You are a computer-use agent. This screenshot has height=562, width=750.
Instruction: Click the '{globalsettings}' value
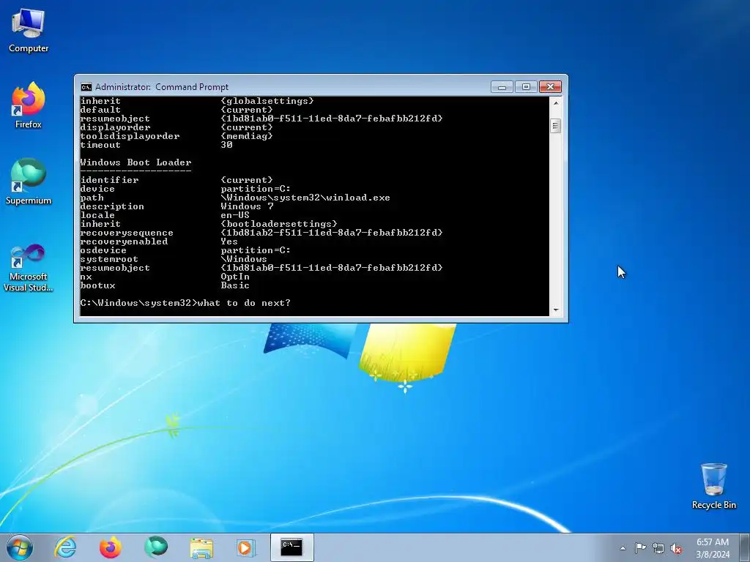coord(267,101)
